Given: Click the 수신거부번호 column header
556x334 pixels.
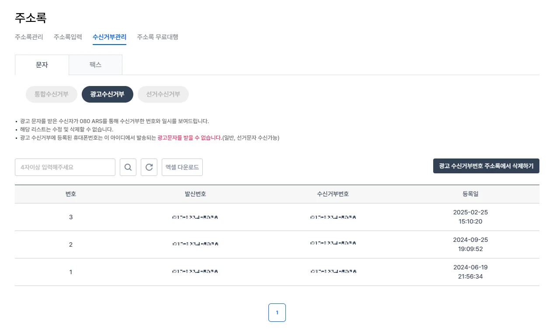Looking at the screenshot, I should pyautogui.click(x=333, y=194).
